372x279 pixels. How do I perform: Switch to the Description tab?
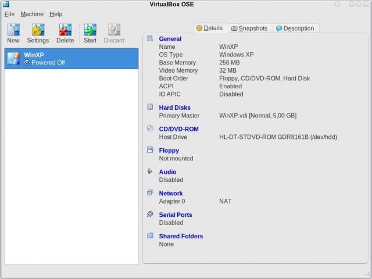coord(296,28)
